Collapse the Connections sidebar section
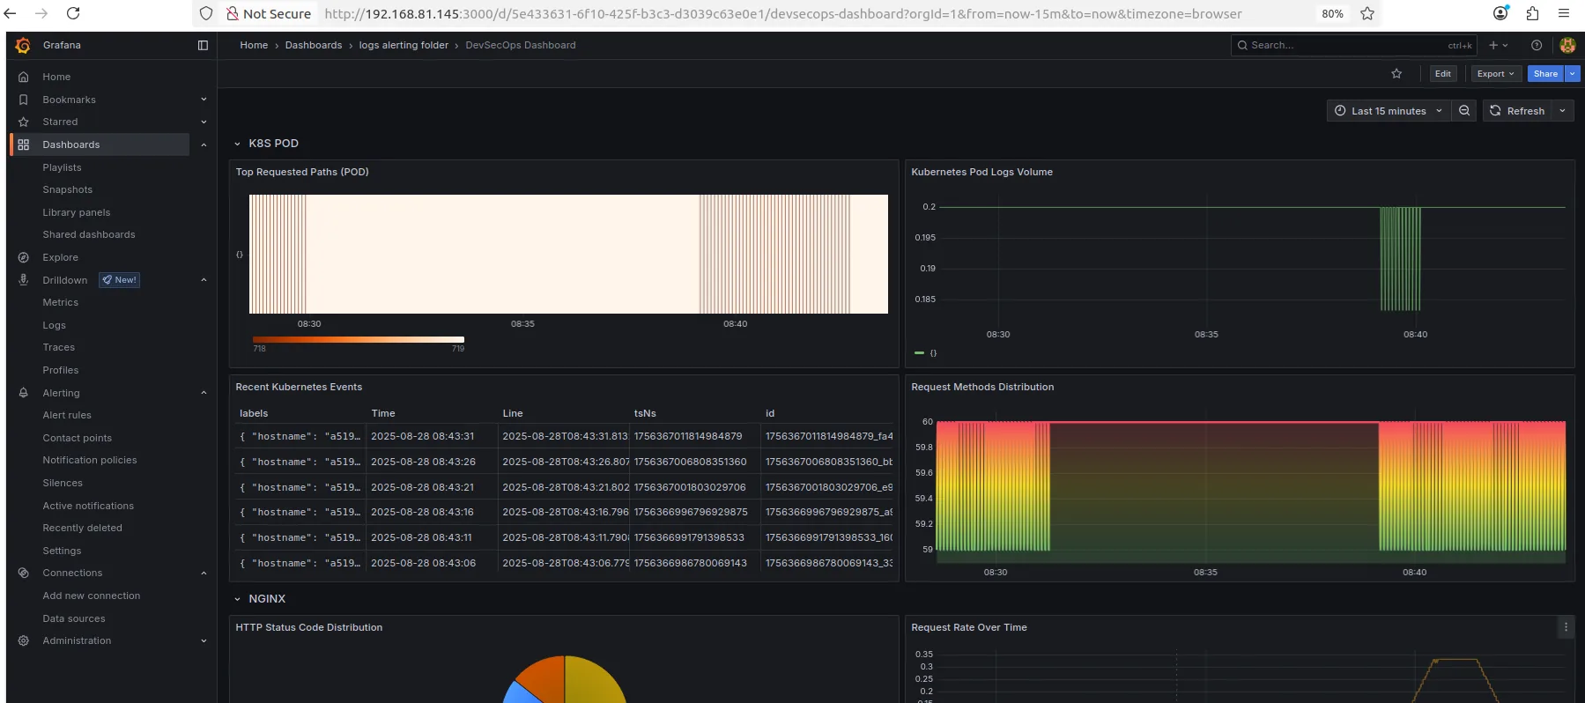The image size is (1585, 703). [204, 573]
